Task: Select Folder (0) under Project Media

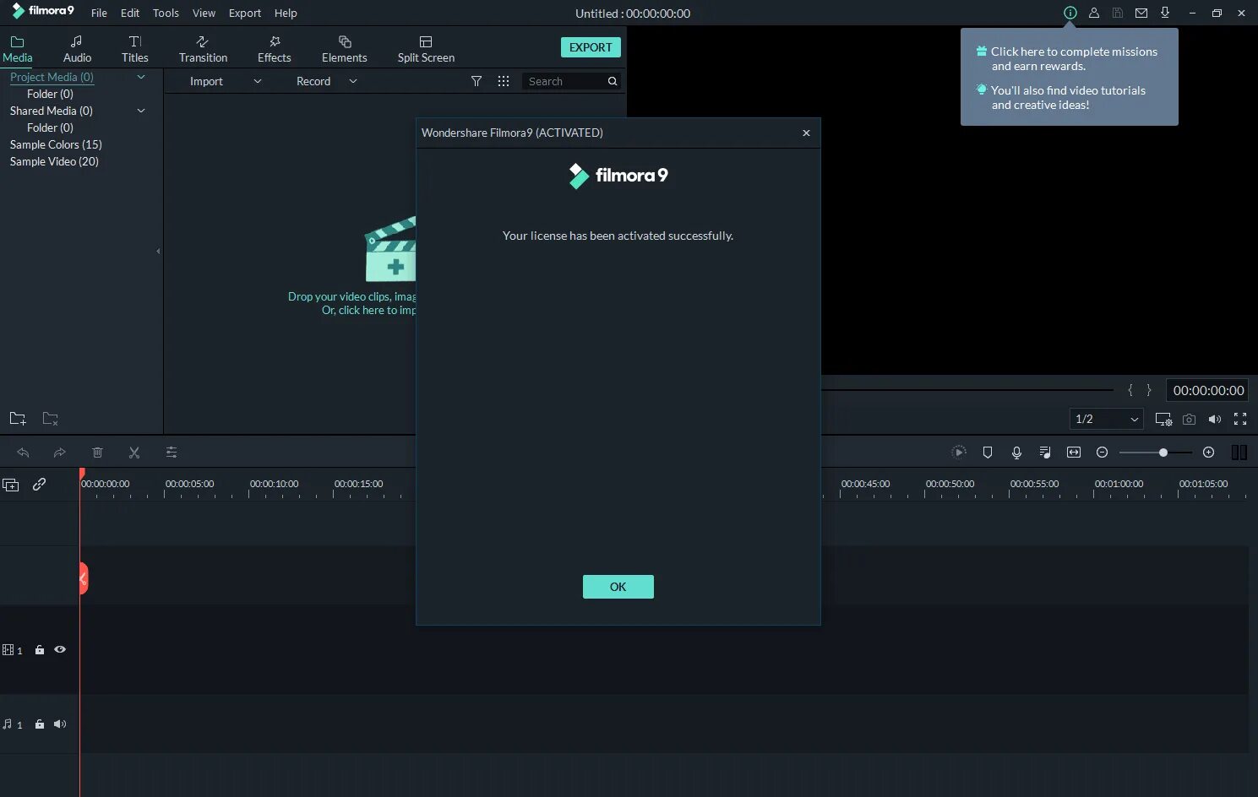Action: 50,94
